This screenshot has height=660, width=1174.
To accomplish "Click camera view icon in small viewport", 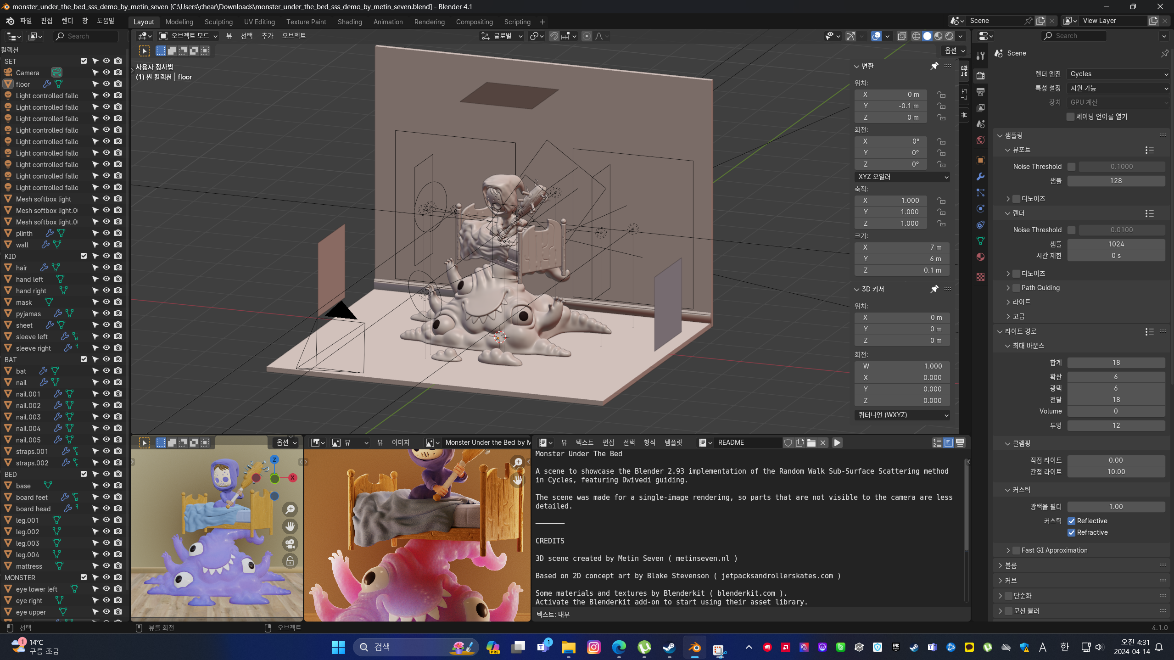I will click(x=290, y=544).
